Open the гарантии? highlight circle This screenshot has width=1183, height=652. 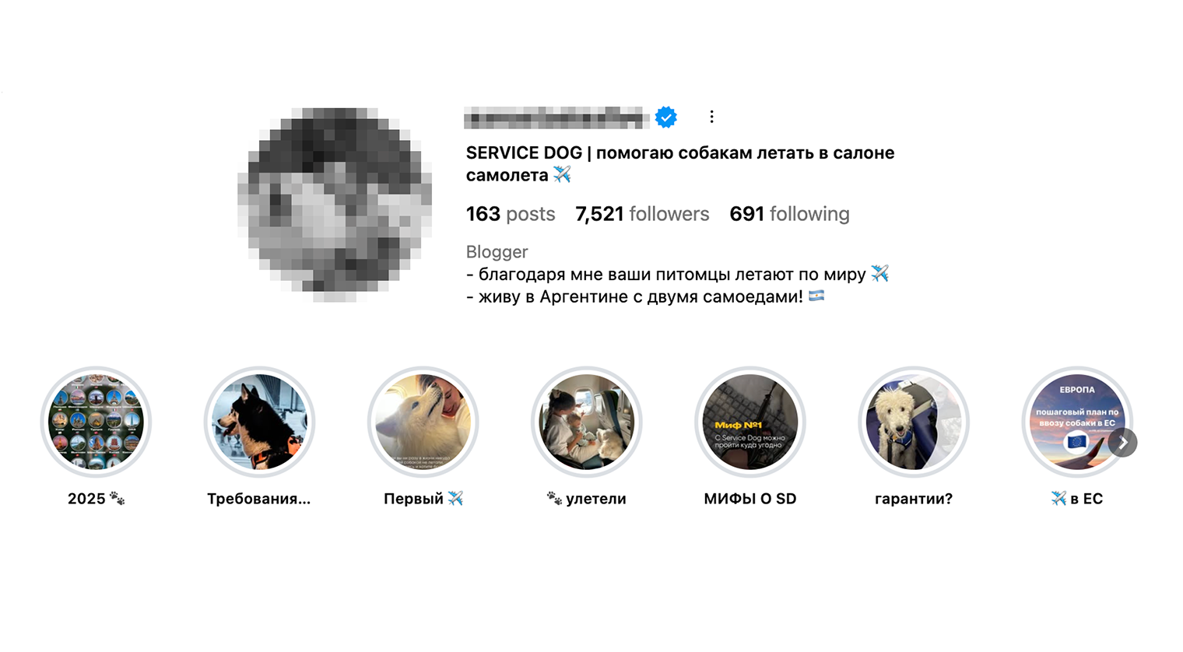click(914, 422)
